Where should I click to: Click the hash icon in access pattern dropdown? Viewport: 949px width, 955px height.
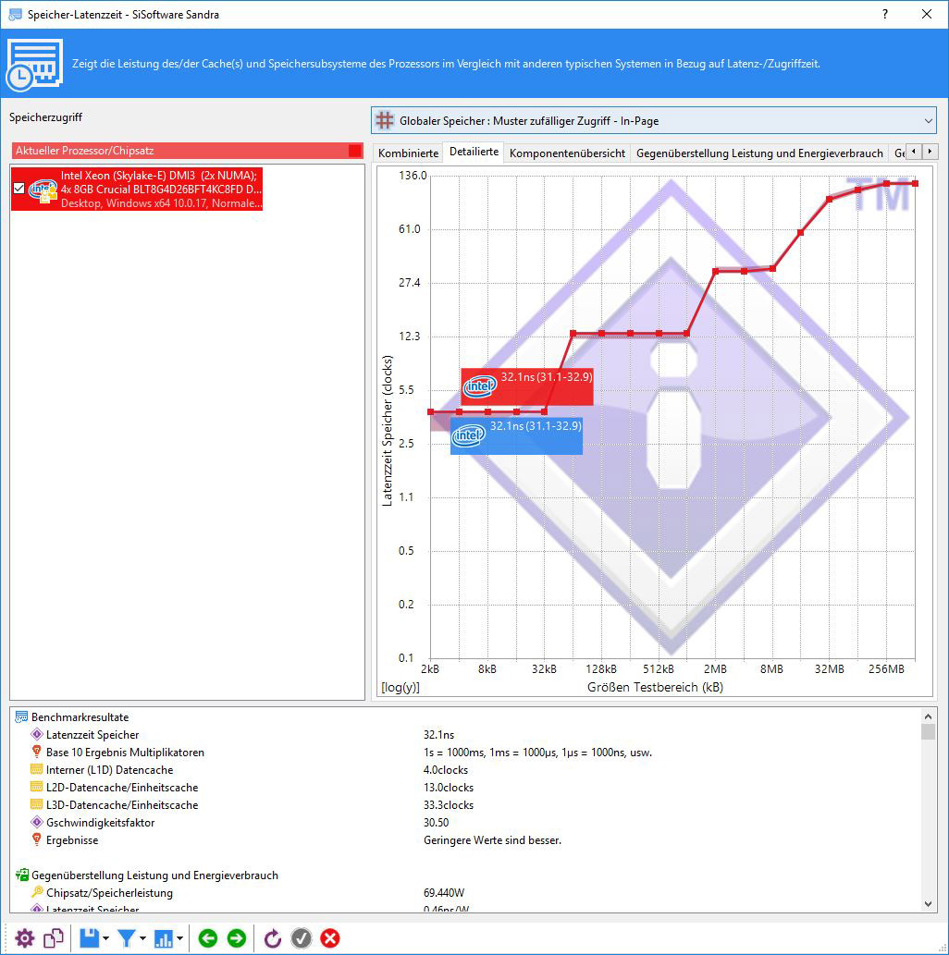click(385, 120)
